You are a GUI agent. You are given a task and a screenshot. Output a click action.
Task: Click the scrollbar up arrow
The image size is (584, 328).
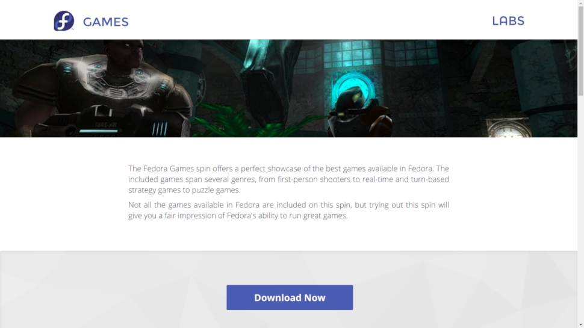tap(580, 2)
